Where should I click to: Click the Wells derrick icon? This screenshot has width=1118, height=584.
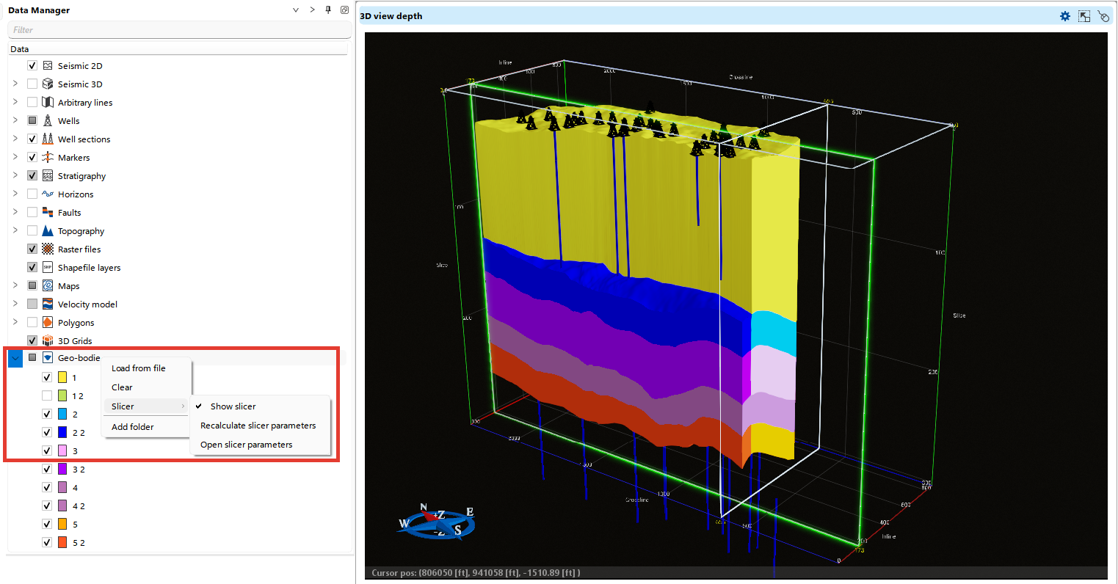click(48, 121)
